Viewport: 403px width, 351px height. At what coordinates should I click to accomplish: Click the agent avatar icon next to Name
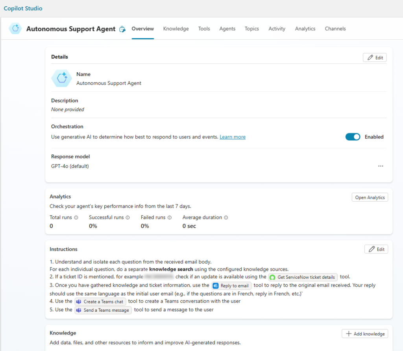point(62,78)
